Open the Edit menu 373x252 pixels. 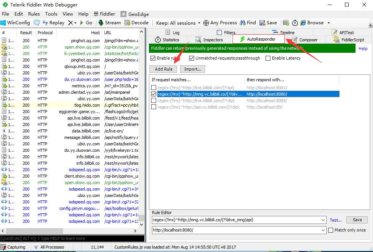tap(19, 14)
